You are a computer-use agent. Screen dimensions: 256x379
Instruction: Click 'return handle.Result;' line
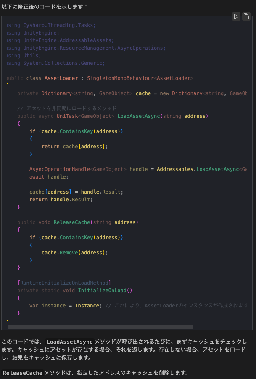(61, 200)
